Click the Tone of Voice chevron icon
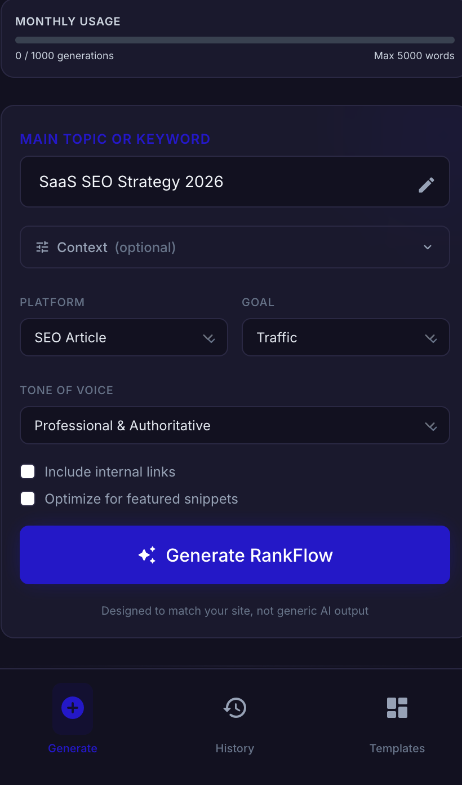The image size is (462, 785). 430,426
